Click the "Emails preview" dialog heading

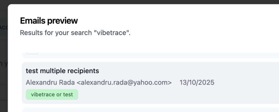pos(49,21)
